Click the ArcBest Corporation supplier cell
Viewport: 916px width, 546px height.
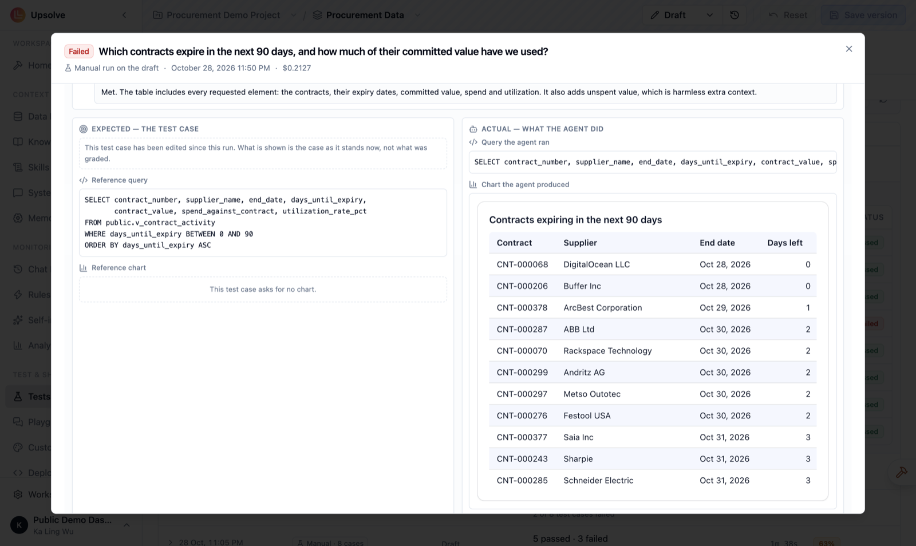pos(603,308)
